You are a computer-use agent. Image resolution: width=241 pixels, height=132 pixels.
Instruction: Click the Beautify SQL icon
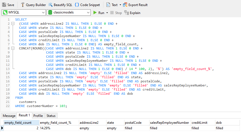tap(51, 5)
